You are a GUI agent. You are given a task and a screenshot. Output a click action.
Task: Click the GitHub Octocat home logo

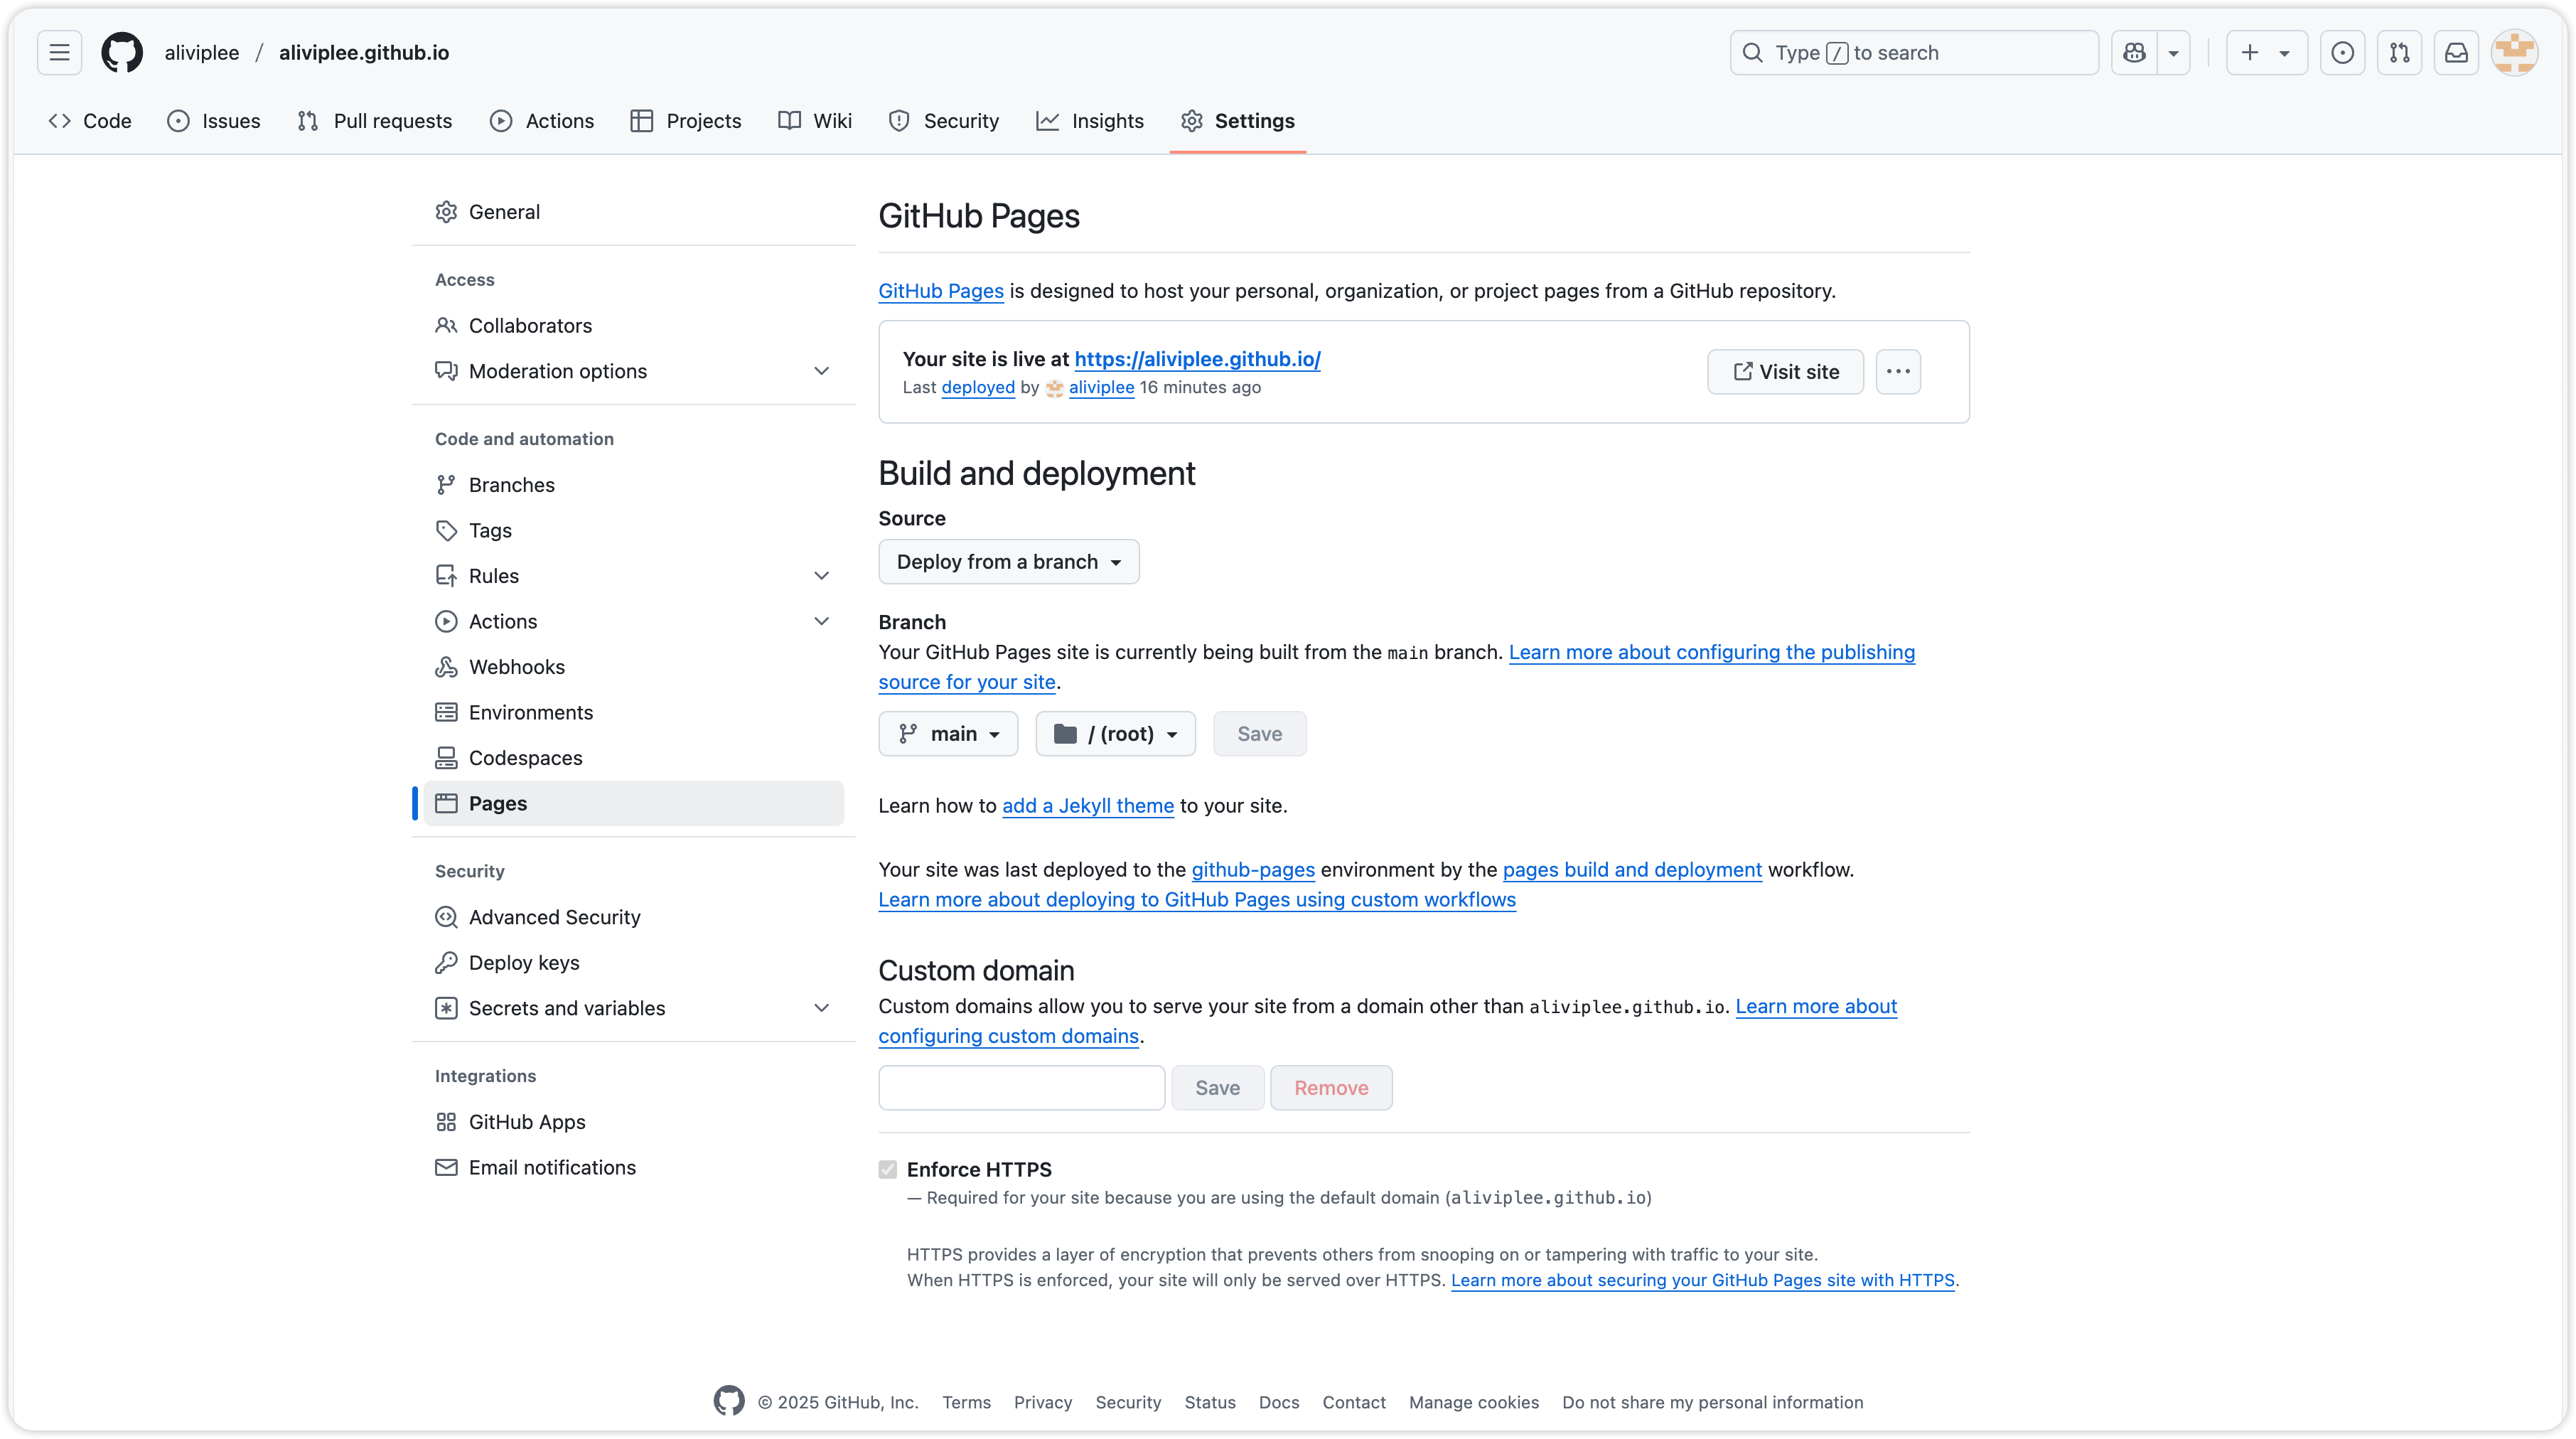pyautogui.click(x=122, y=52)
